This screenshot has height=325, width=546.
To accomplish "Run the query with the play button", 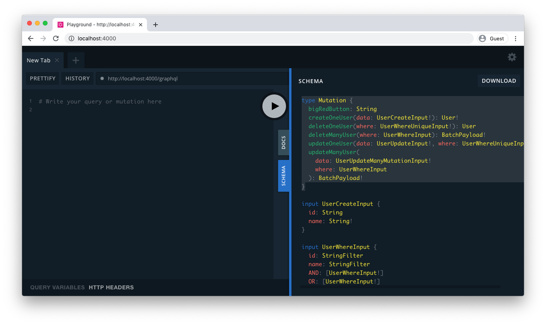I will (274, 106).
